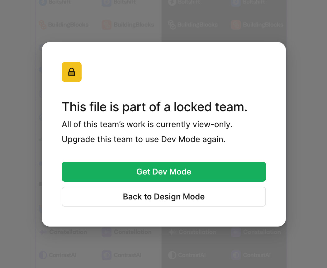Click the 'All of this team's work is currently view-only' text

147,124
